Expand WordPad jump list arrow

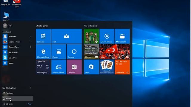coord(31,36)
